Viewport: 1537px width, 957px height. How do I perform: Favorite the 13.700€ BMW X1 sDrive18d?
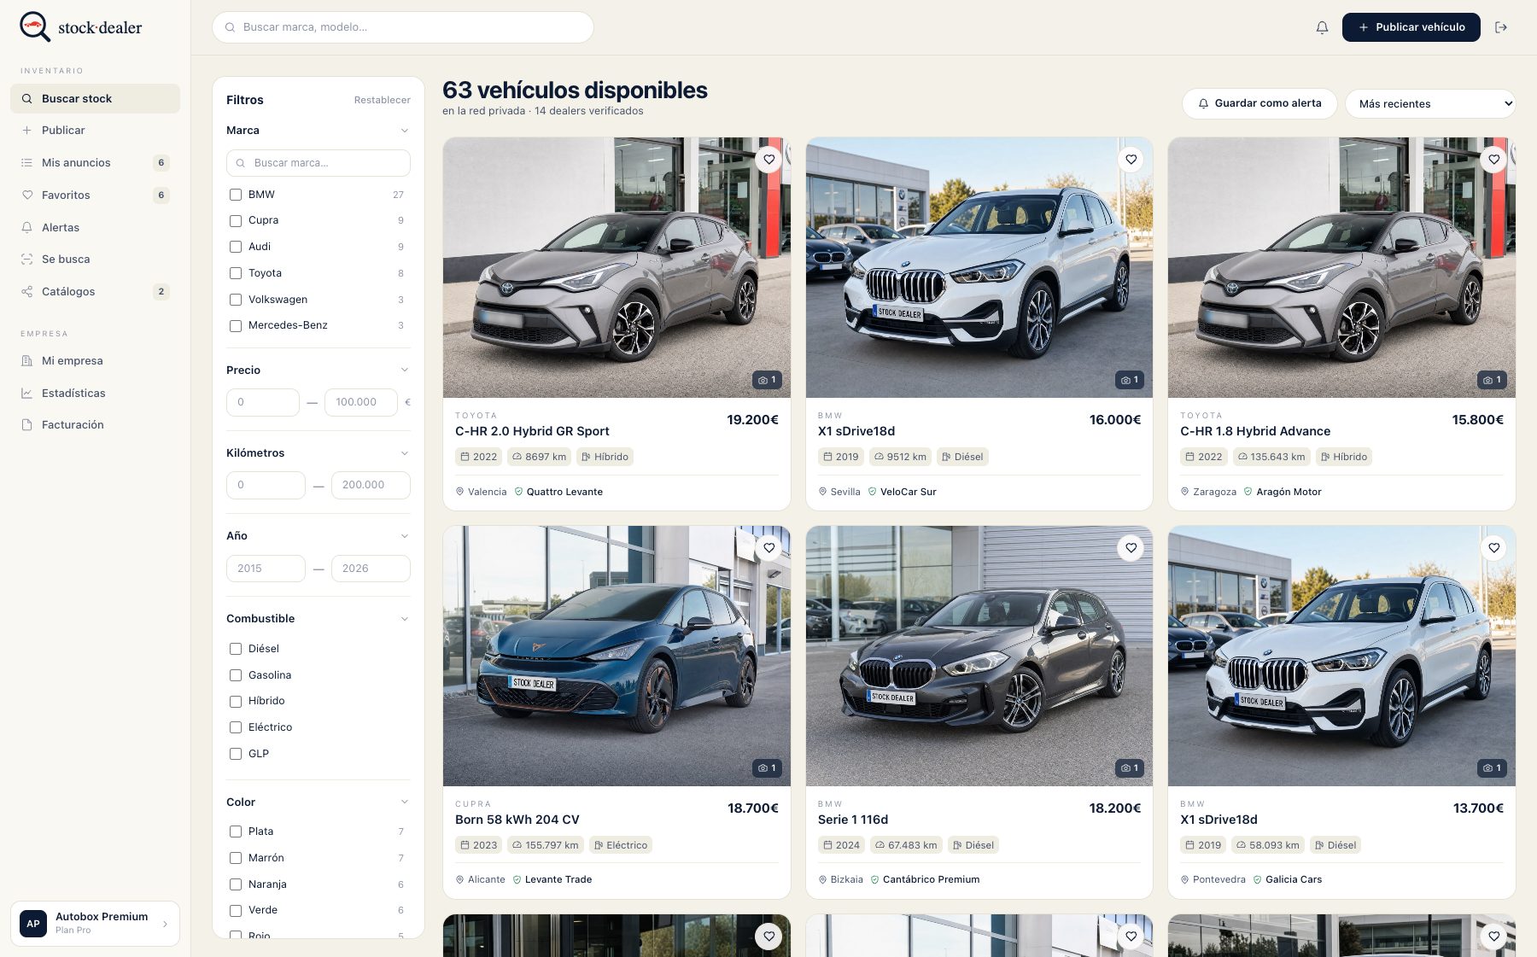point(1494,548)
